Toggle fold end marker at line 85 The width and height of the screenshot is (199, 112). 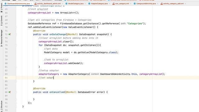(16, 81)
